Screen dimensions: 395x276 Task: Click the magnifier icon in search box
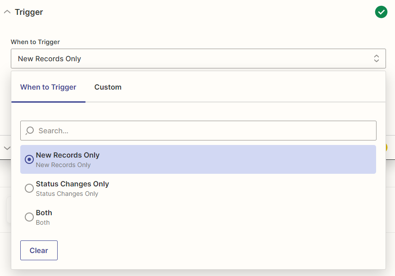(x=30, y=131)
